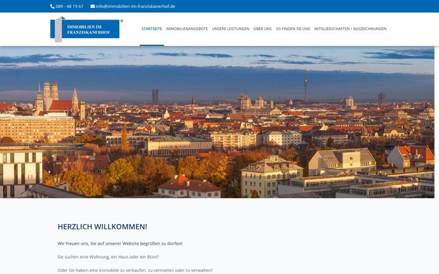Open Mitgliedschaften / Auszeichnungen menu
The image size is (439, 274).
click(x=350, y=29)
